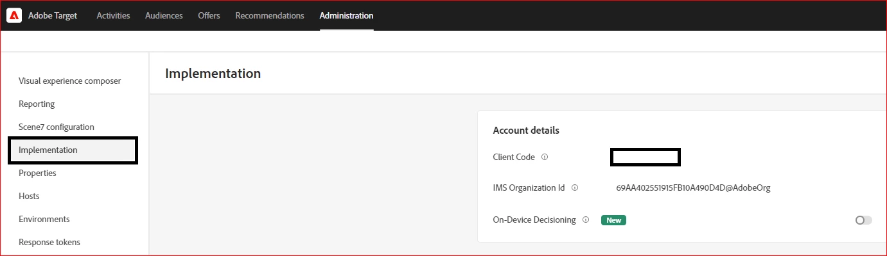Click the New badge beside On-Device Decisioning
This screenshot has height=256, width=887.
tap(613, 220)
